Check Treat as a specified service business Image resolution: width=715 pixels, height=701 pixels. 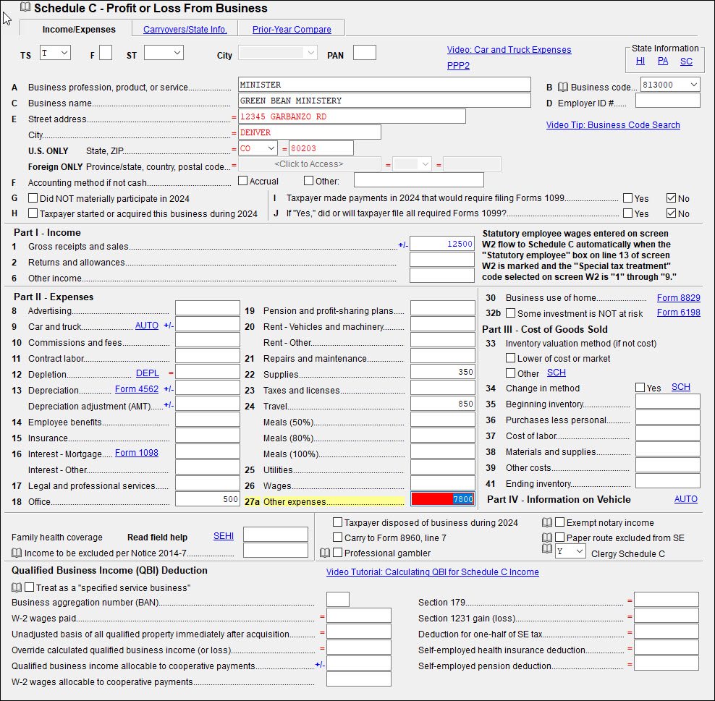(x=30, y=587)
